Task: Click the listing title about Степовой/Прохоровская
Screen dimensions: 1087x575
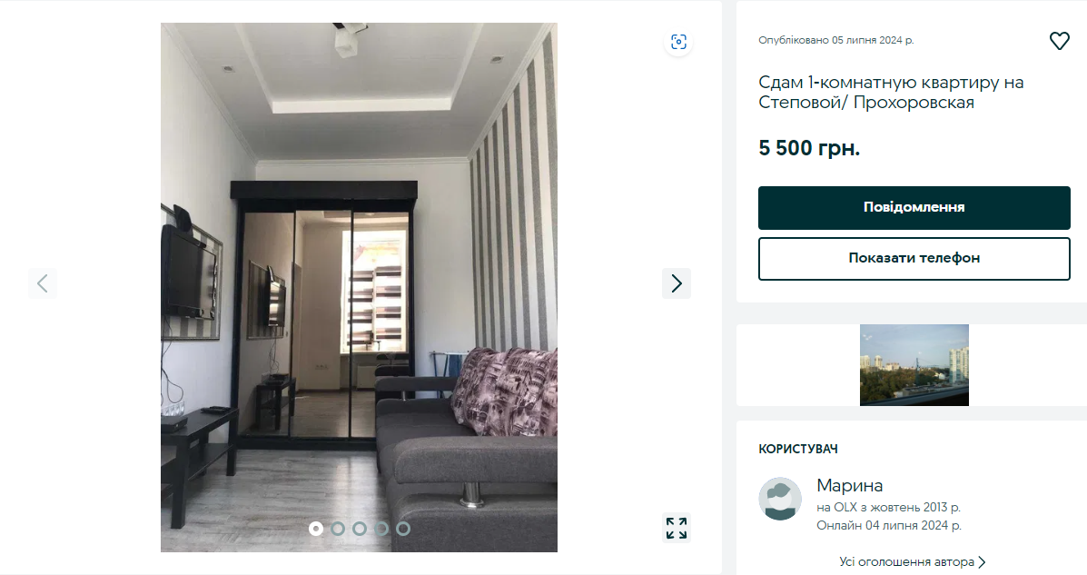Action: tap(891, 93)
